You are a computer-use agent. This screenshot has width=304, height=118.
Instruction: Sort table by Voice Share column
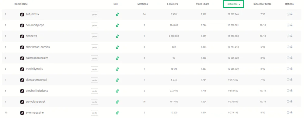[x=202, y=4]
